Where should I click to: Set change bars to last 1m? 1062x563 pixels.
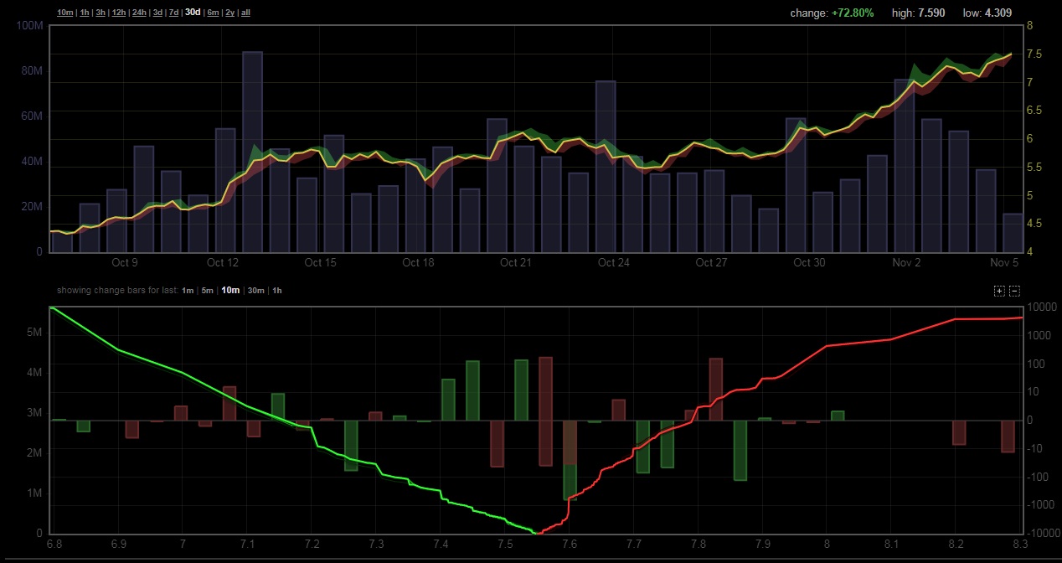click(x=187, y=291)
